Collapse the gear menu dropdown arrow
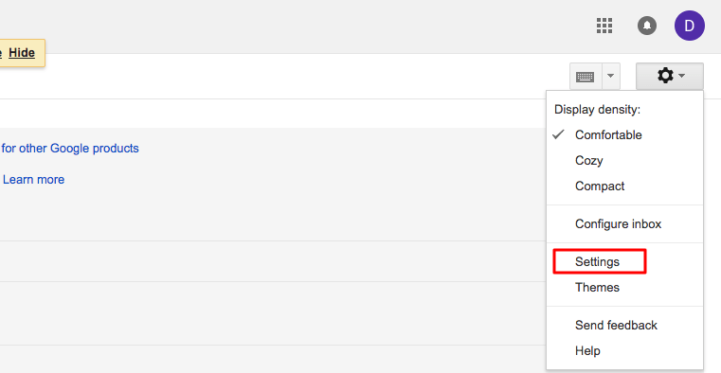The height and width of the screenshot is (373, 721). (682, 76)
